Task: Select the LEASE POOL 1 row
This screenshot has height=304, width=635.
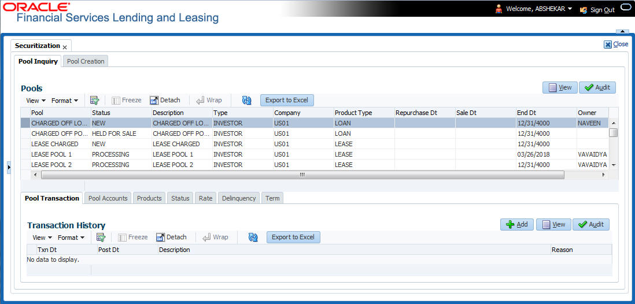Action: (315, 154)
